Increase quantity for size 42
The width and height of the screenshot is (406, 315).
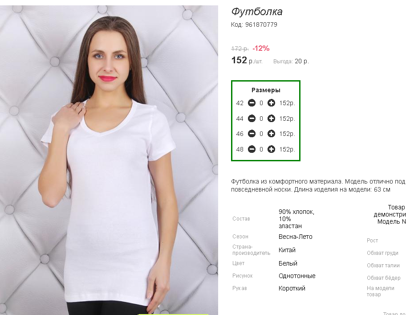click(x=271, y=103)
